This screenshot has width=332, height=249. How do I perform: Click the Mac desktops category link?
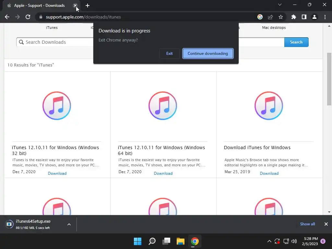click(x=274, y=28)
